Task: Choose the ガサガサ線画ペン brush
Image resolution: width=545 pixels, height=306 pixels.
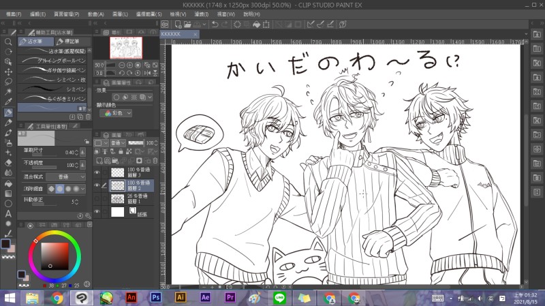Action: pyautogui.click(x=52, y=70)
